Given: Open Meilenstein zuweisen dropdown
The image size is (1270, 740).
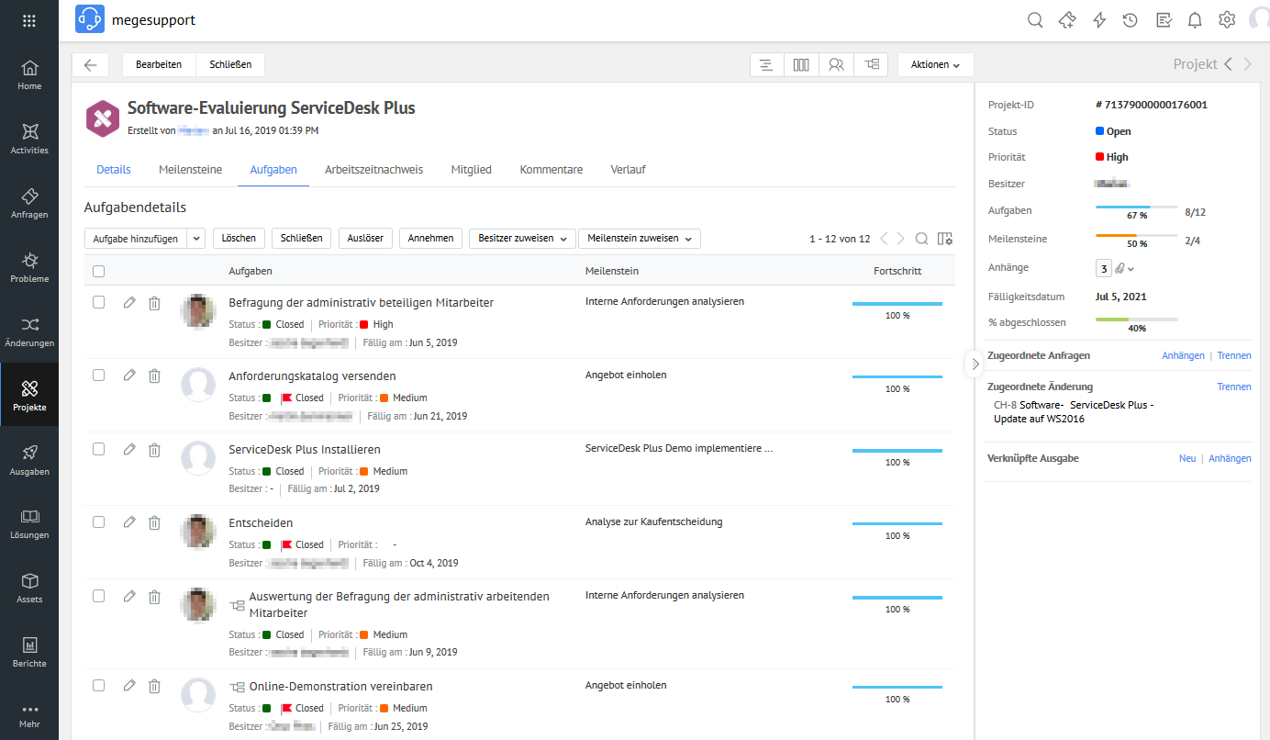Looking at the screenshot, I should pyautogui.click(x=640, y=238).
